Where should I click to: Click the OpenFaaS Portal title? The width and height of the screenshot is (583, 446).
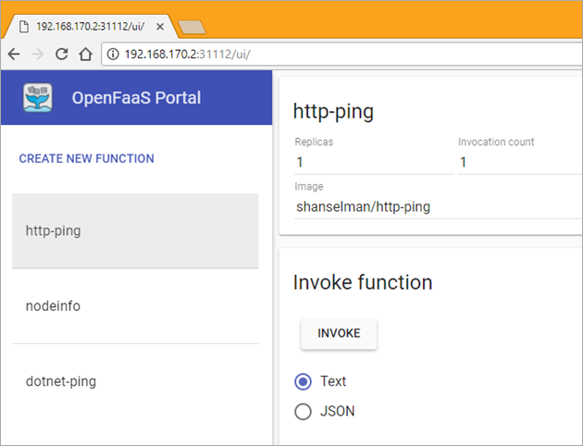tap(136, 98)
